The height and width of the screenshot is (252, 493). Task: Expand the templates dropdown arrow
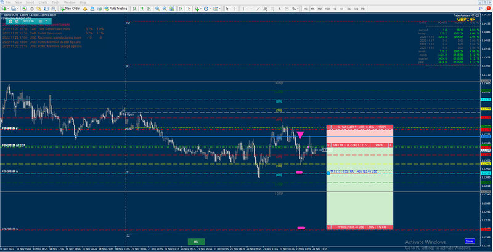click(219, 9)
